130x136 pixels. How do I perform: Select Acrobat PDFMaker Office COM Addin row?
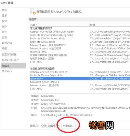pyautogui.click(x=80, y=32)
